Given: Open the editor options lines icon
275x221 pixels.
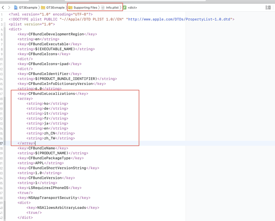Looking at the screenshot, I should [266, 8].
